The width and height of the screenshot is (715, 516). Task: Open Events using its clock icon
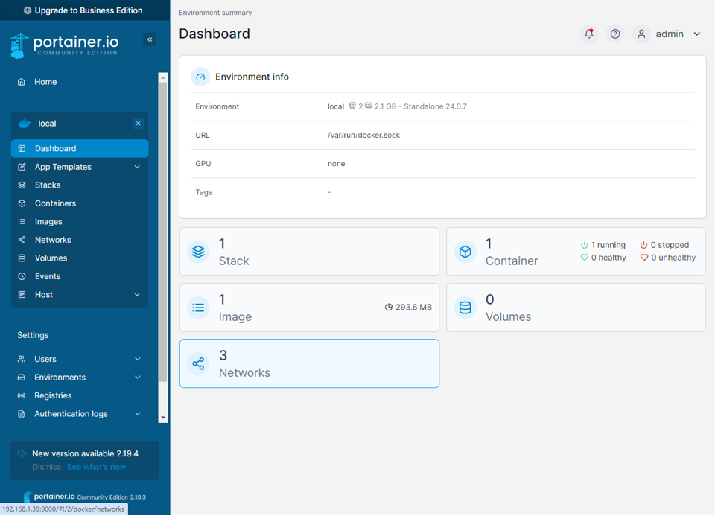(x=21, y=275)
